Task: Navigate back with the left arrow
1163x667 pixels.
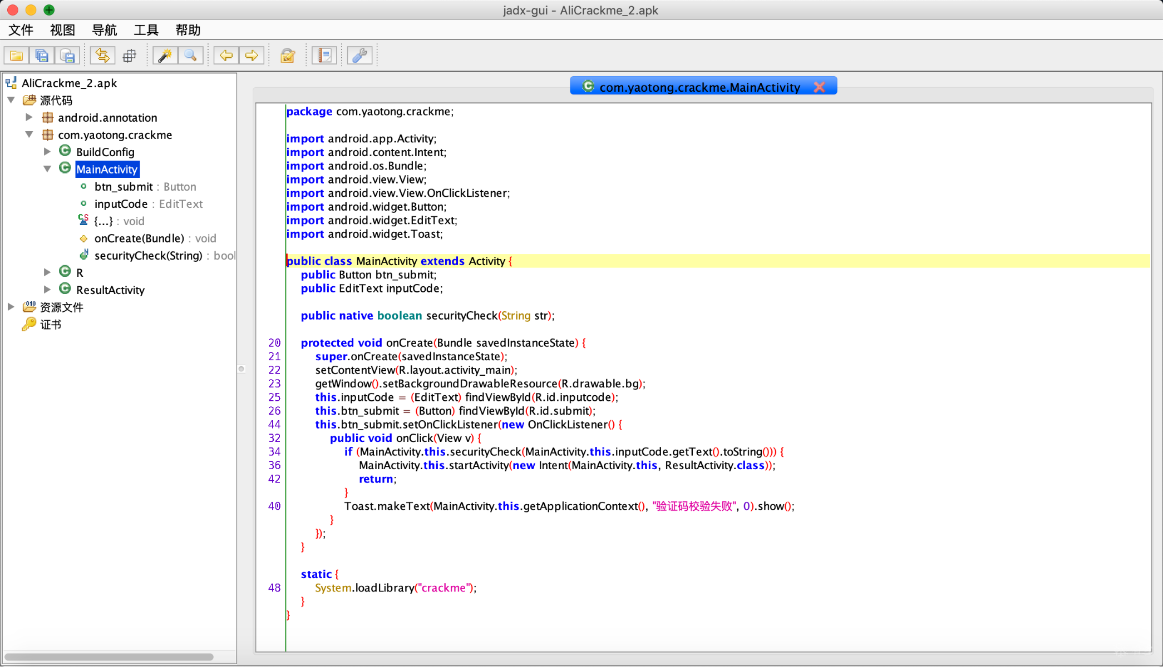Action: click(226, 56)
